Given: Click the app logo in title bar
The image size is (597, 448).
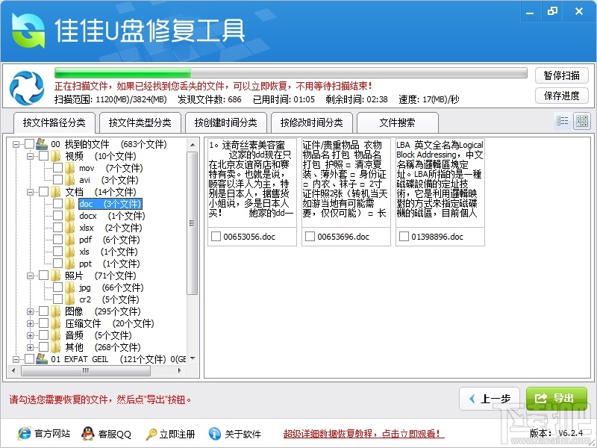Looking at the screenshot, I should pyautogui.click(x=28, y=31).
